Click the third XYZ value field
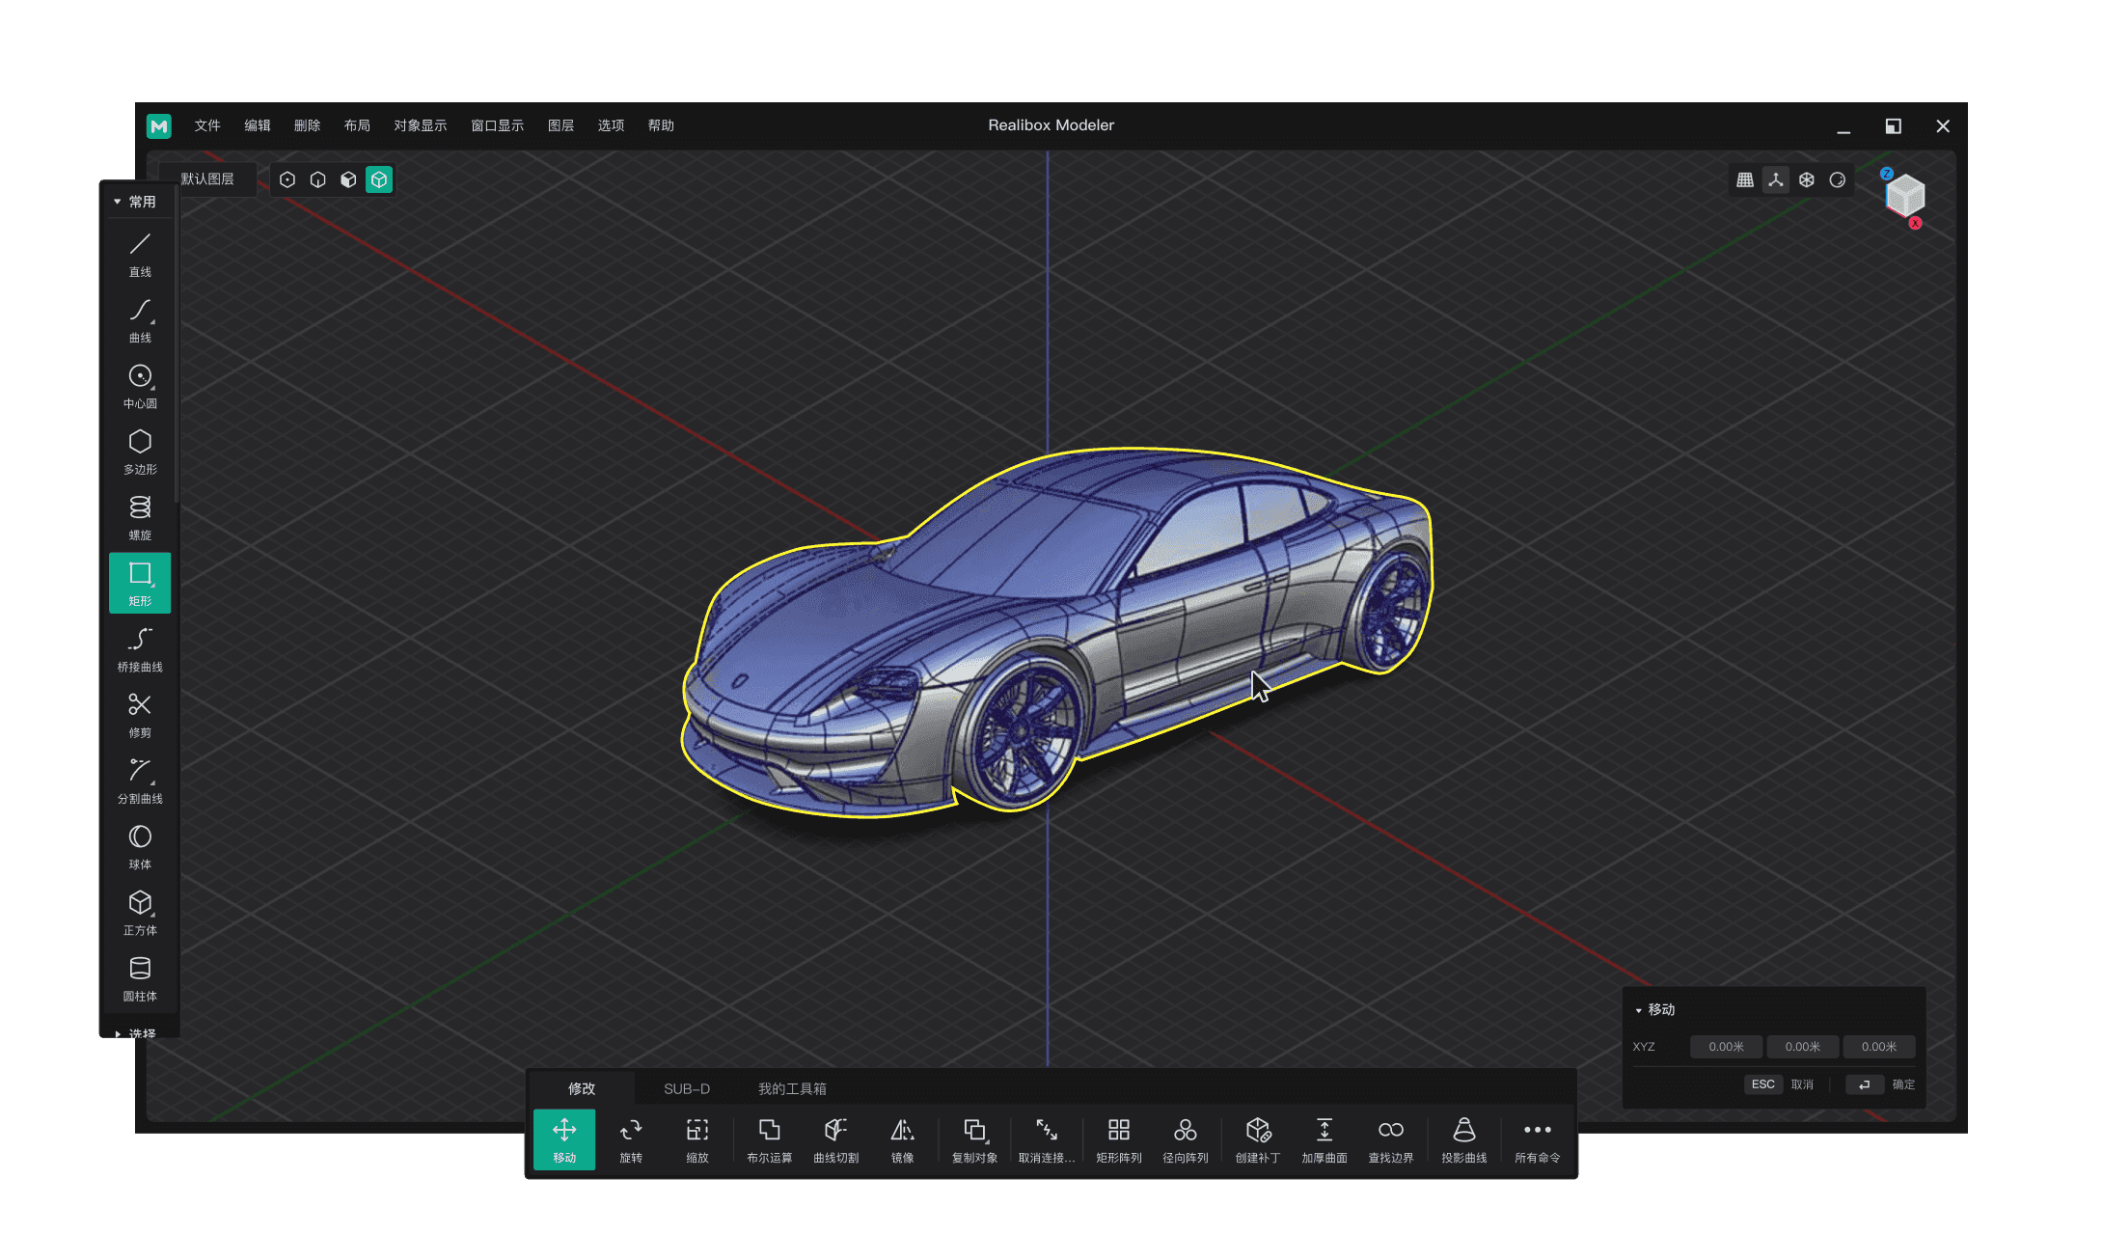Image resolution: width=2103 pixels, height=1234 pixels. (1879, 1047)
